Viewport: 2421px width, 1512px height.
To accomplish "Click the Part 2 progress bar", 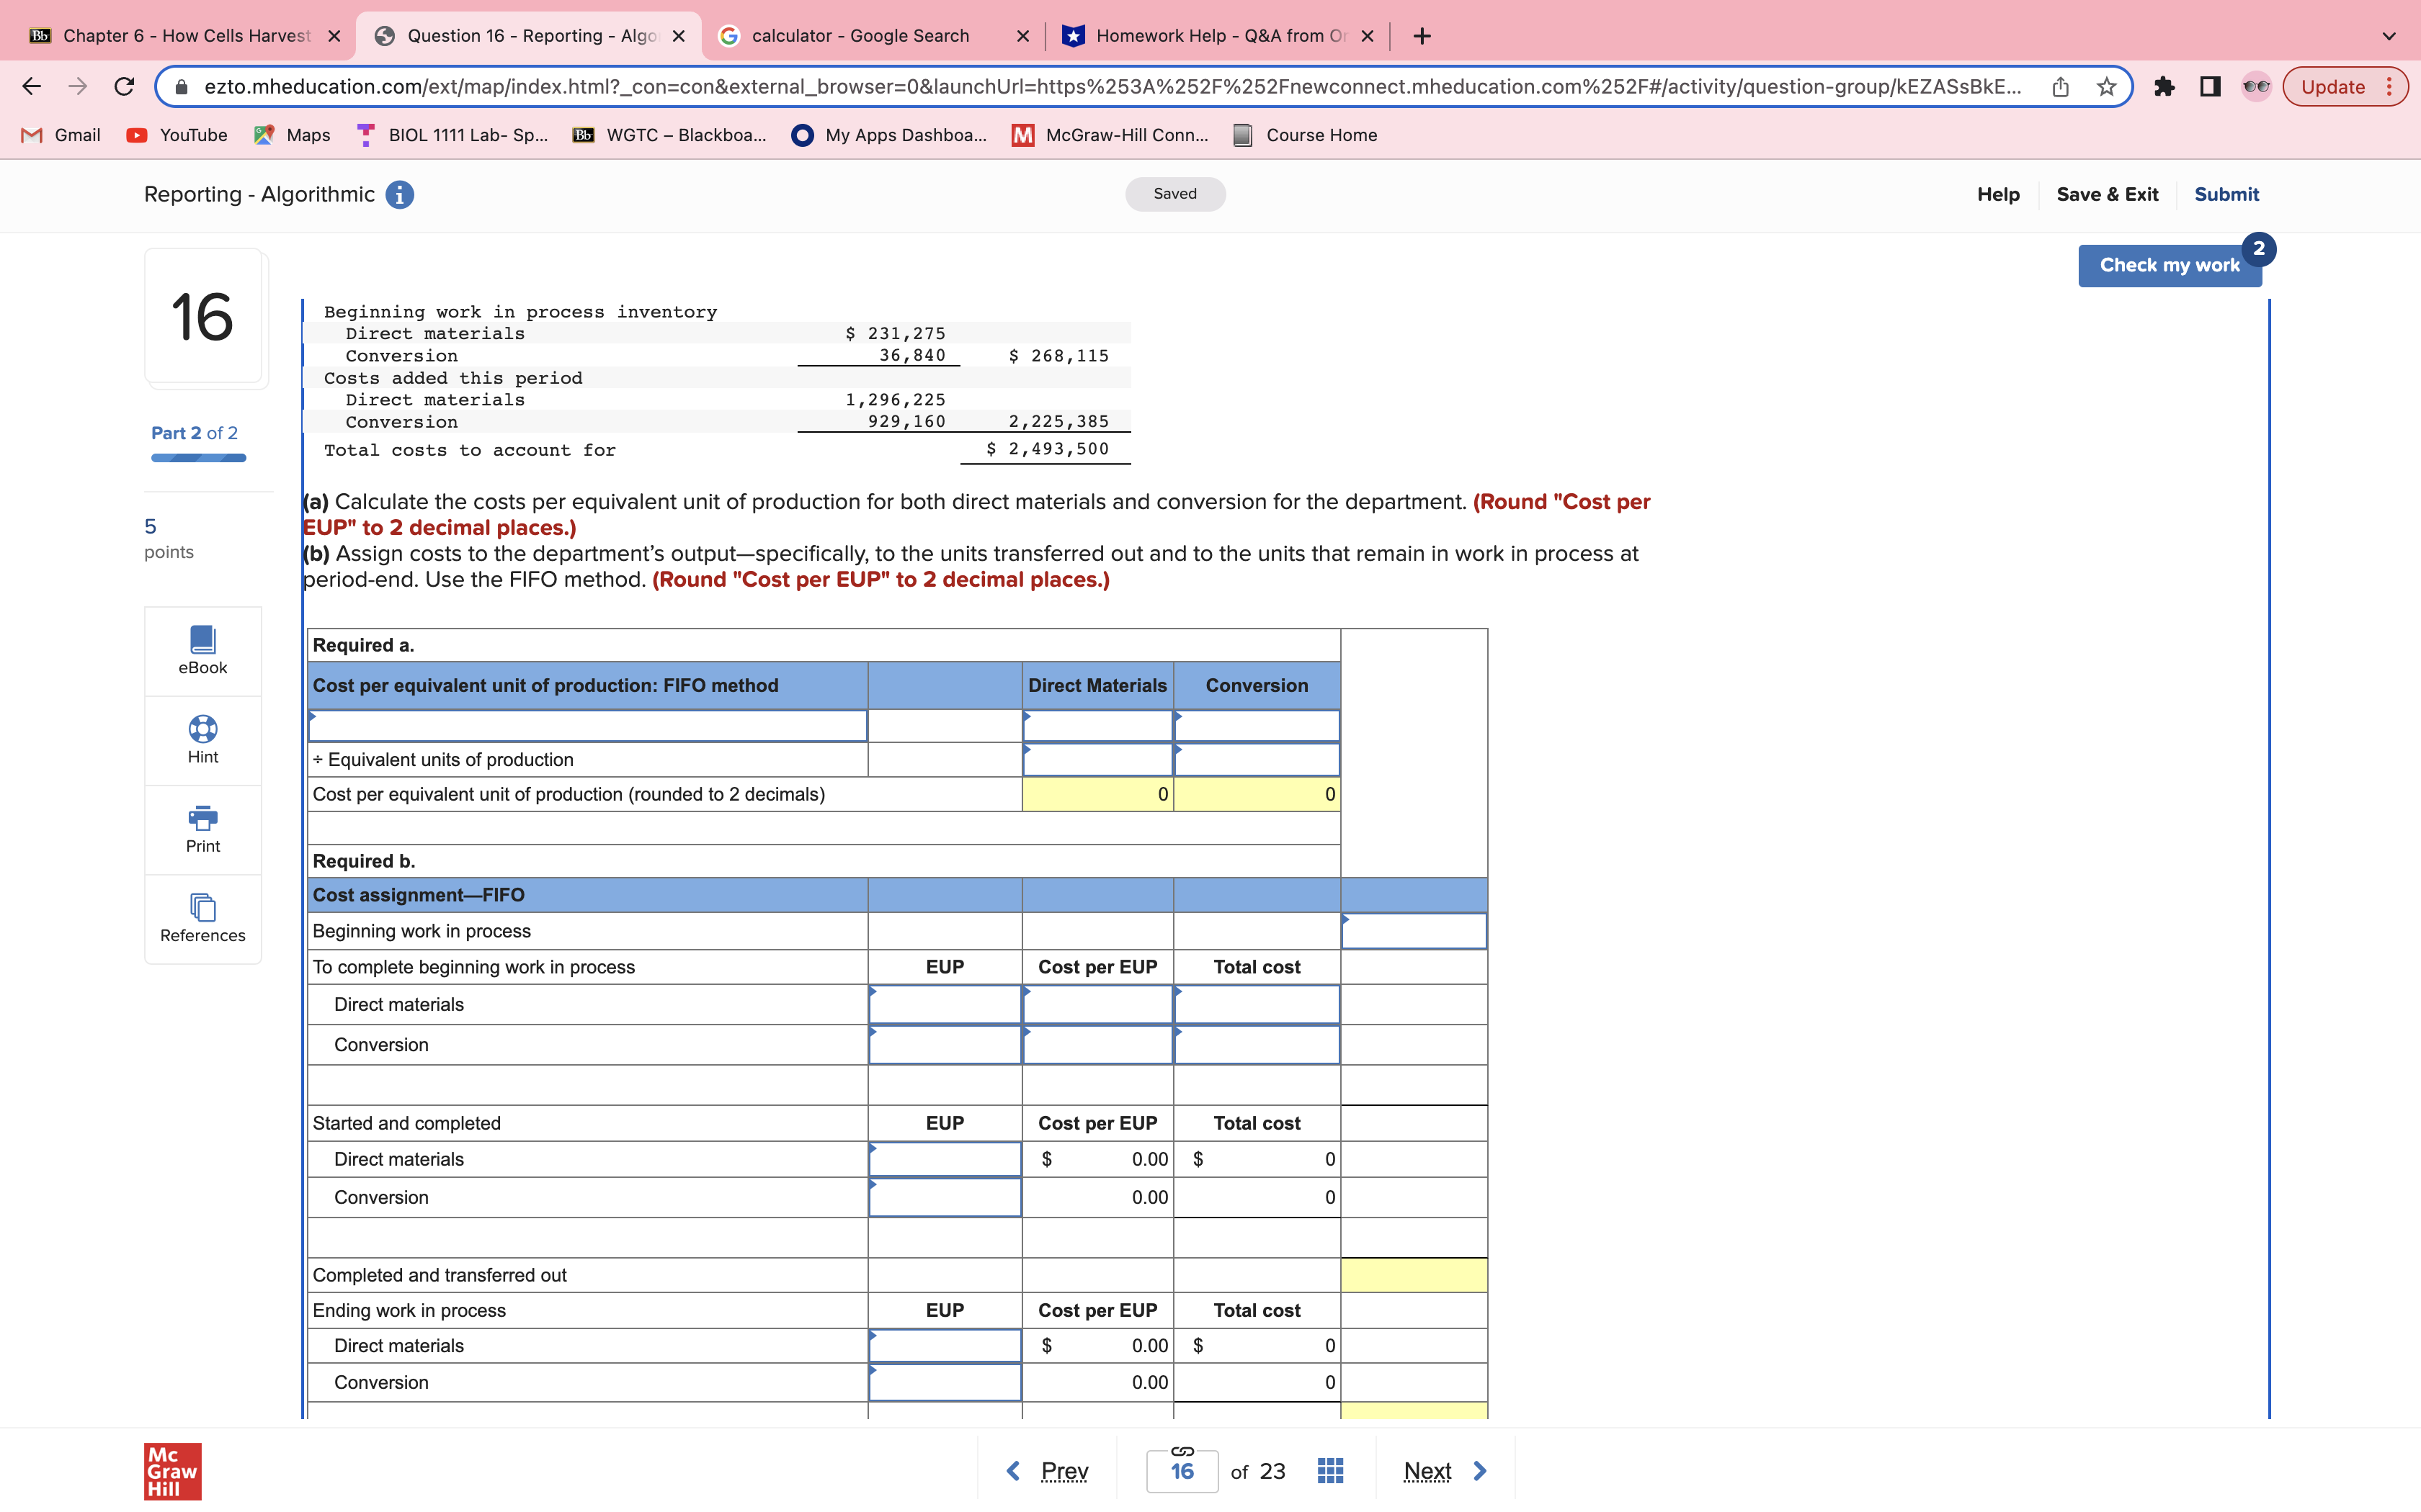I will click(198, 457).
